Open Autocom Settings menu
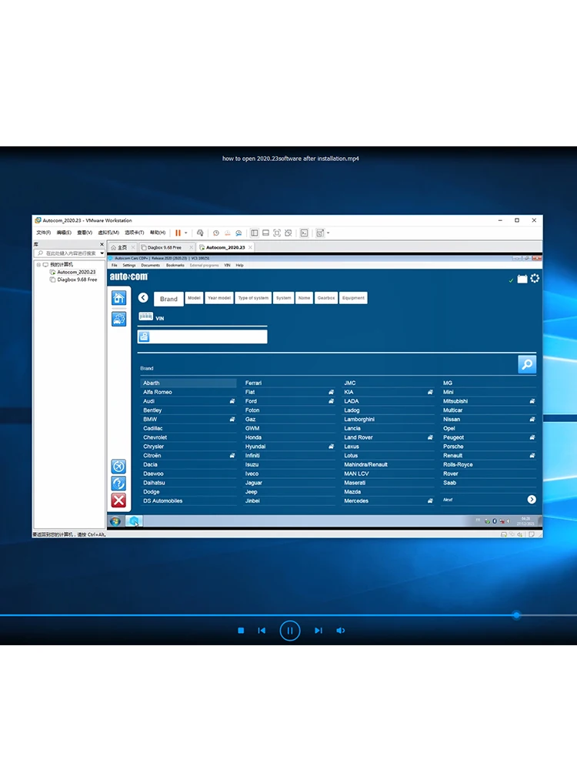The image size is (577, 770). point(129,265)
